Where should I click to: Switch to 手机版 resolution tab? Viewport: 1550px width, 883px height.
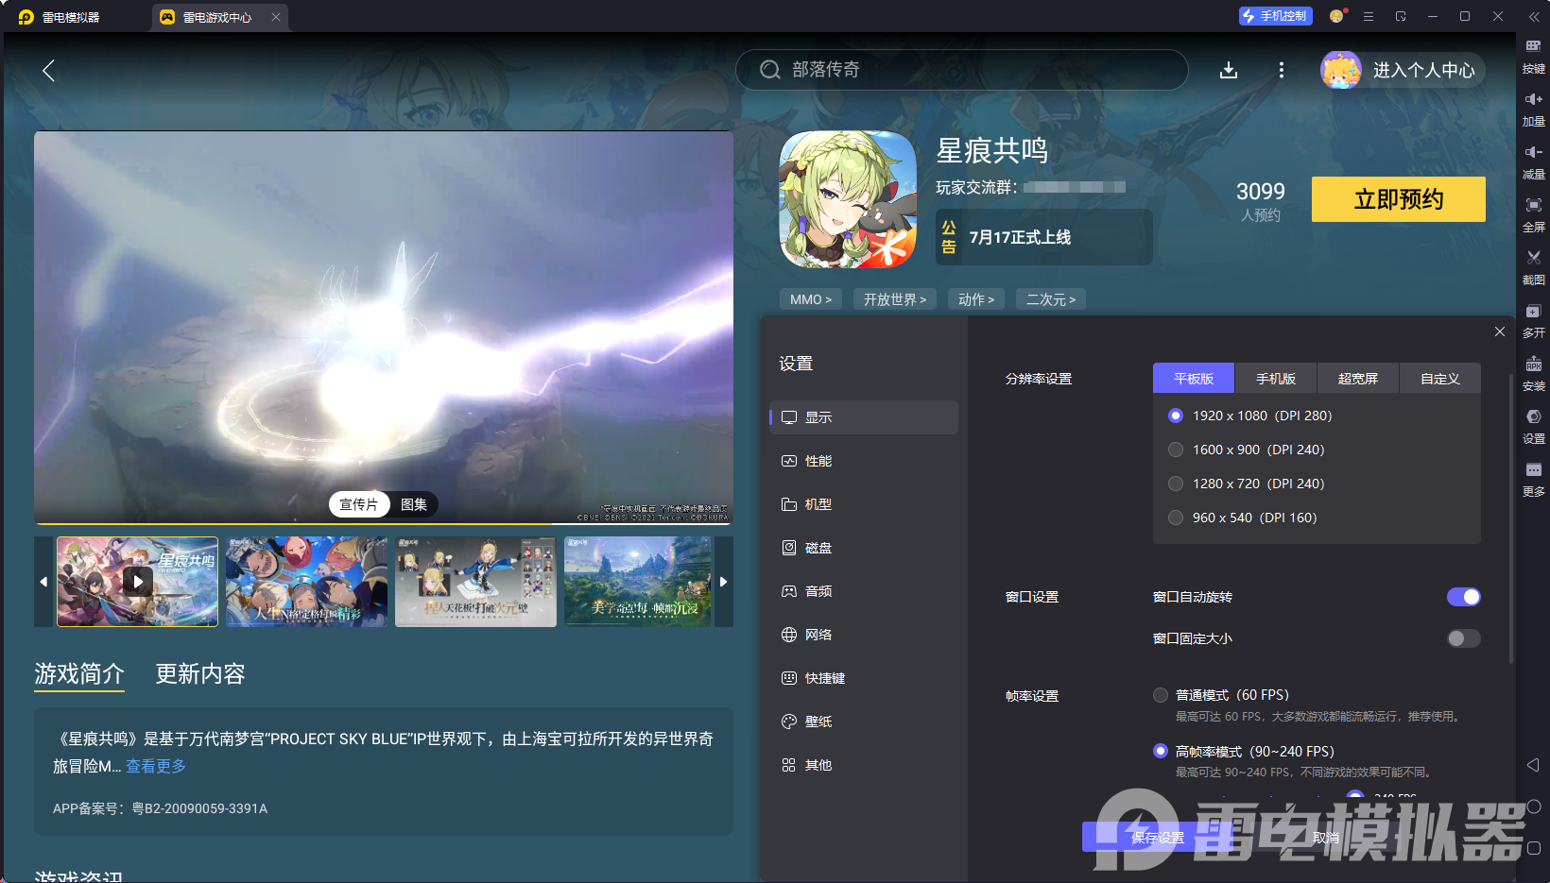pyautogui.click(x=1276, y=379)
